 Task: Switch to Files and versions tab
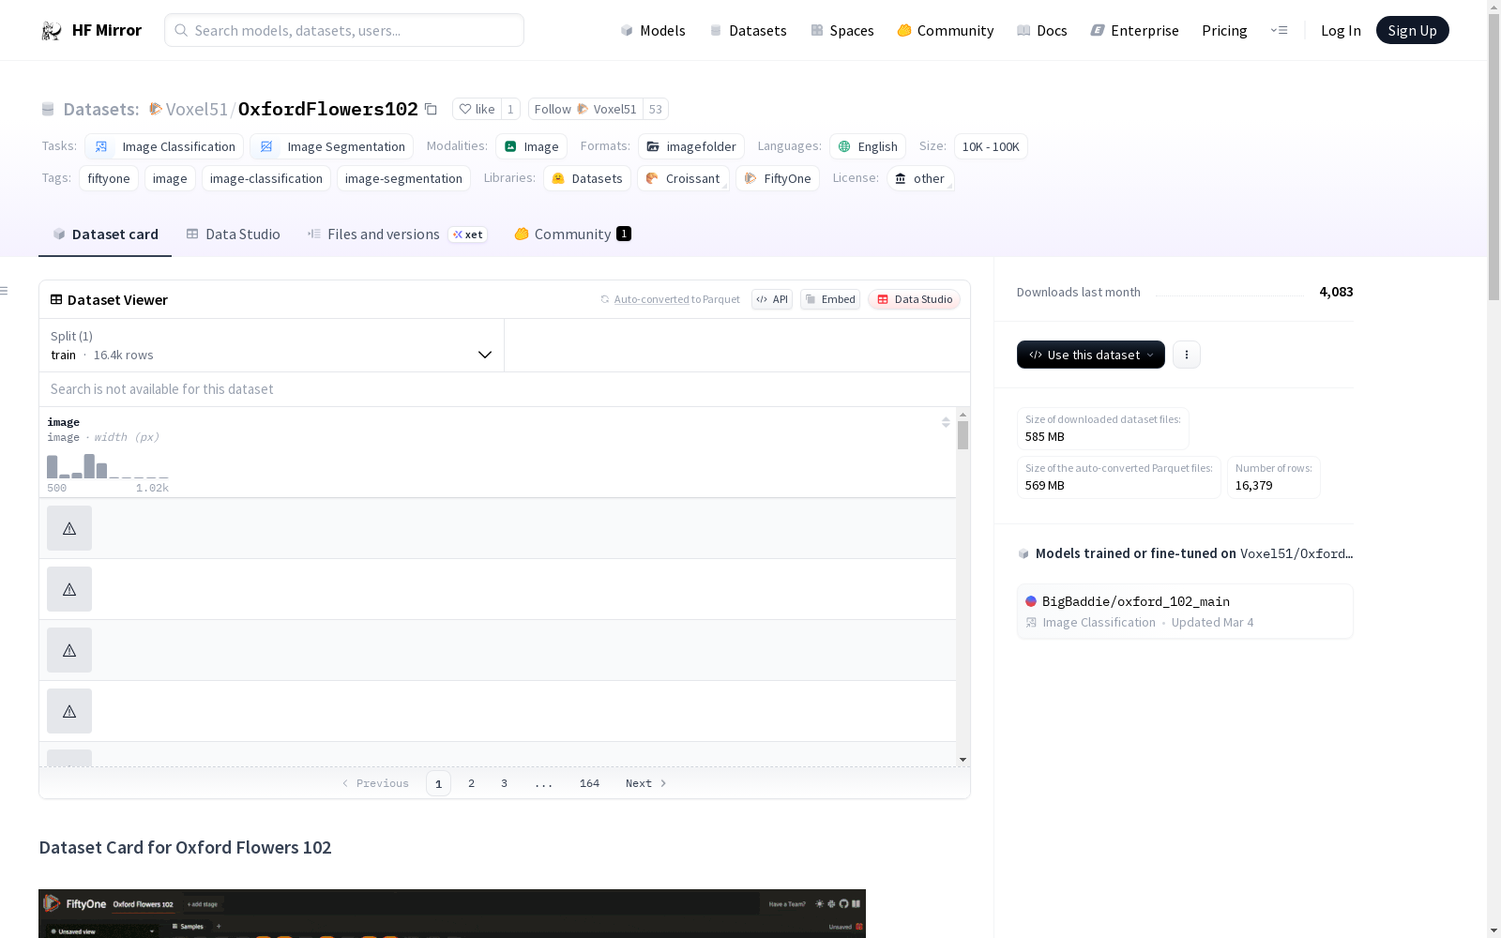[397, 234]
